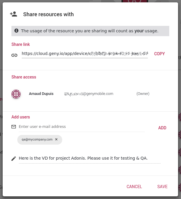The height and width of the screenshot is (199, 181).
Task: Click the owner's genymobile.com e-mail address
Action: [x=89, y=94]
